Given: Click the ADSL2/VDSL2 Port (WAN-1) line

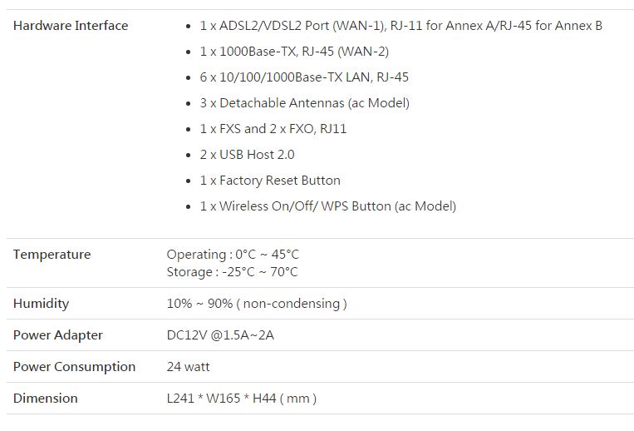Looking at the screenshot, I should (x=401, y=26).
